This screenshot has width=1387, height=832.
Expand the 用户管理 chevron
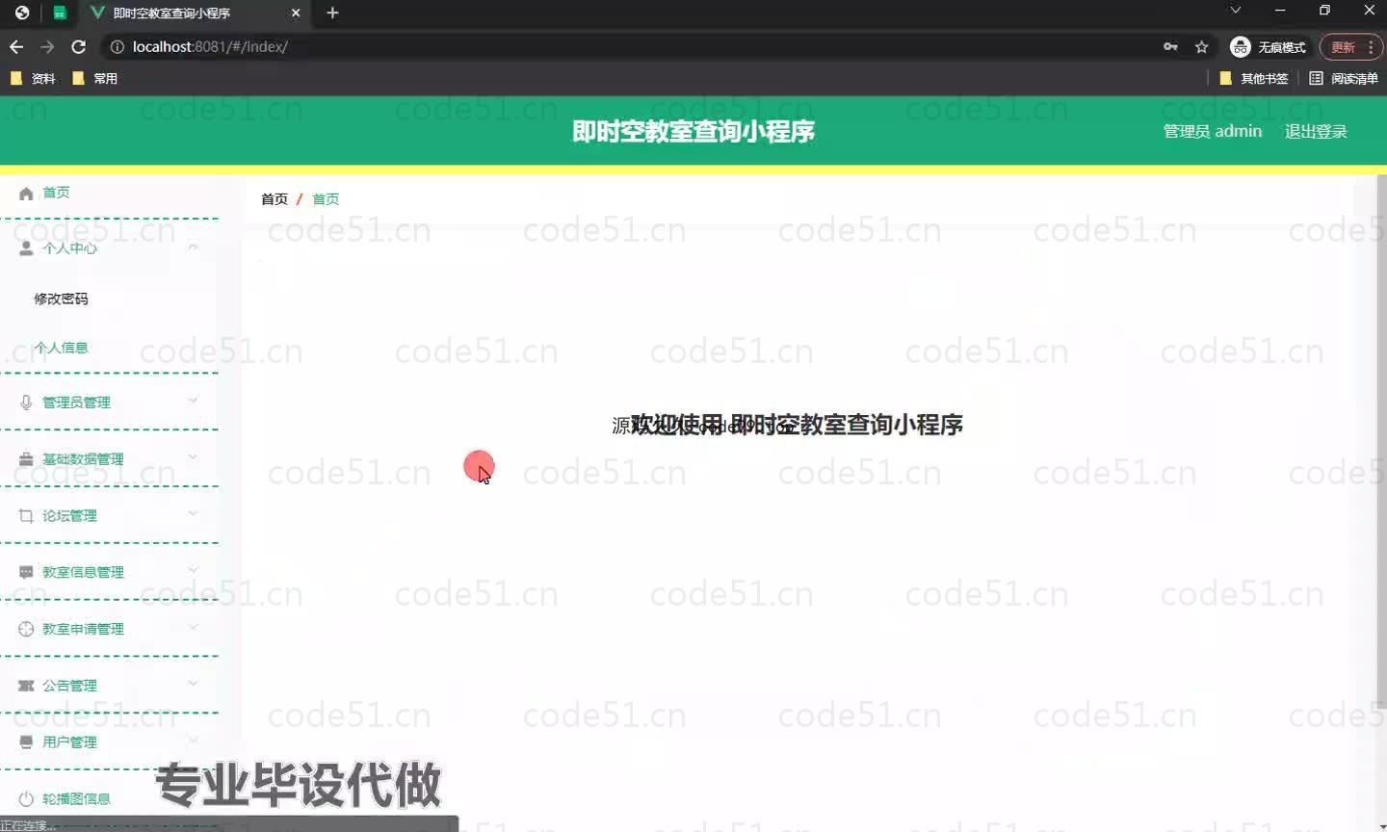coord(193,741)
